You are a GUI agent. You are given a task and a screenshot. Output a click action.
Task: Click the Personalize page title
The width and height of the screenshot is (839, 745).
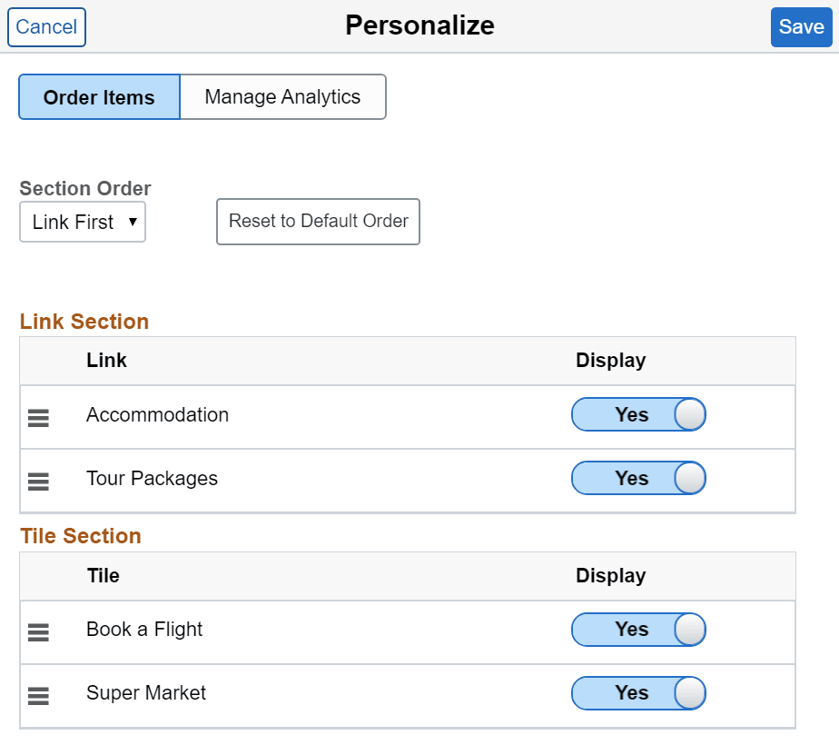[419, 25]
